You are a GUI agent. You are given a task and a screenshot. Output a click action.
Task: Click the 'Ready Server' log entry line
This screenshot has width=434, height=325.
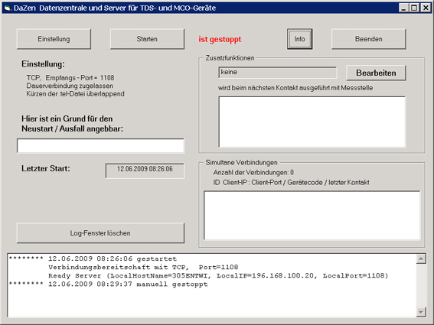218,276
